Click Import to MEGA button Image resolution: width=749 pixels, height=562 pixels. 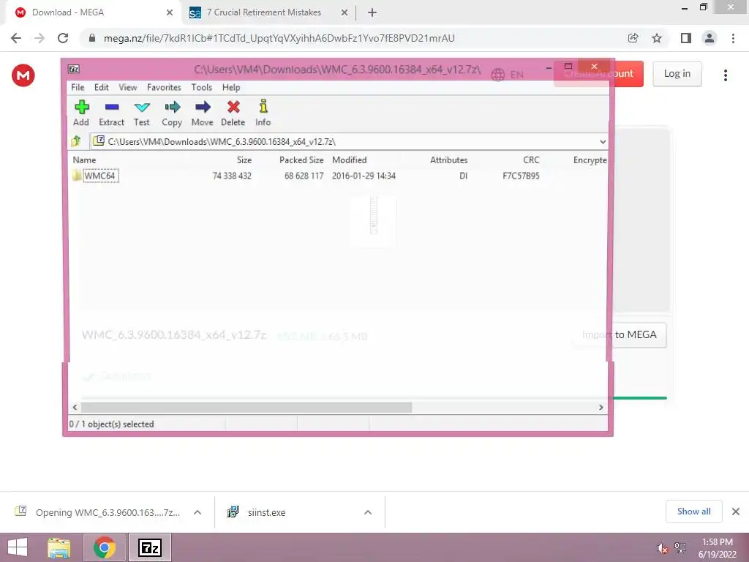pyautogui.click(x=619, y=334)
